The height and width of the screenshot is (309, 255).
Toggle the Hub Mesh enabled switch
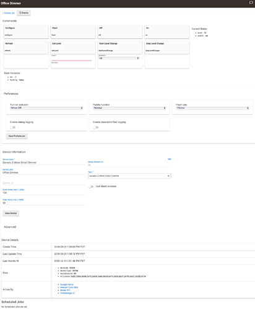(91, 187)
